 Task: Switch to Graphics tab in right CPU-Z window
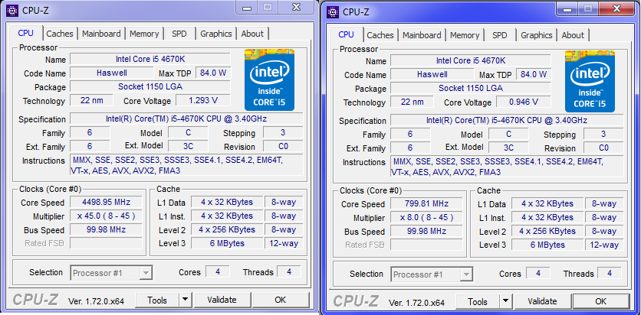537,35
